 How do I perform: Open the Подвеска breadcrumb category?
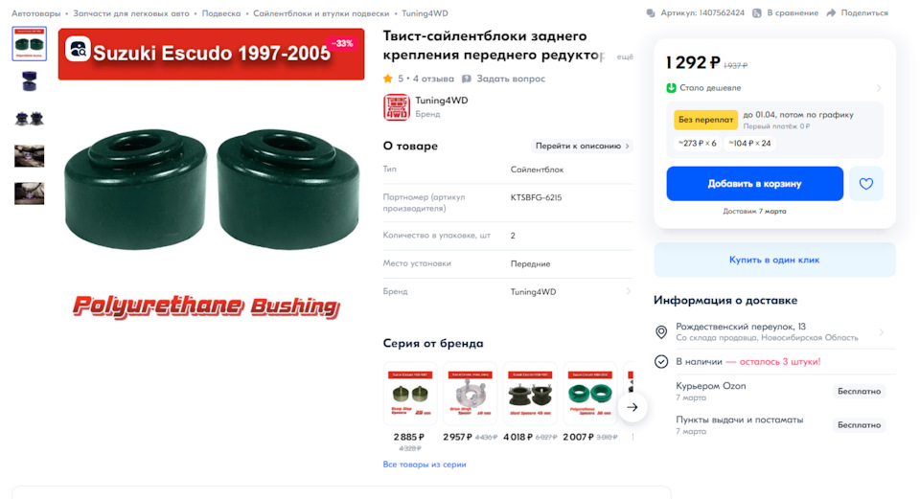(x=221, y=13)
